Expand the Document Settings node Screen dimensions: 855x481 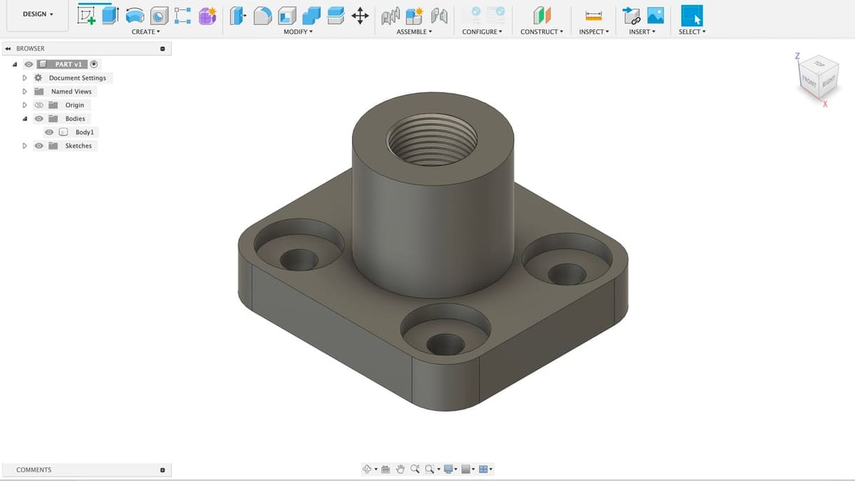(25, 78)
